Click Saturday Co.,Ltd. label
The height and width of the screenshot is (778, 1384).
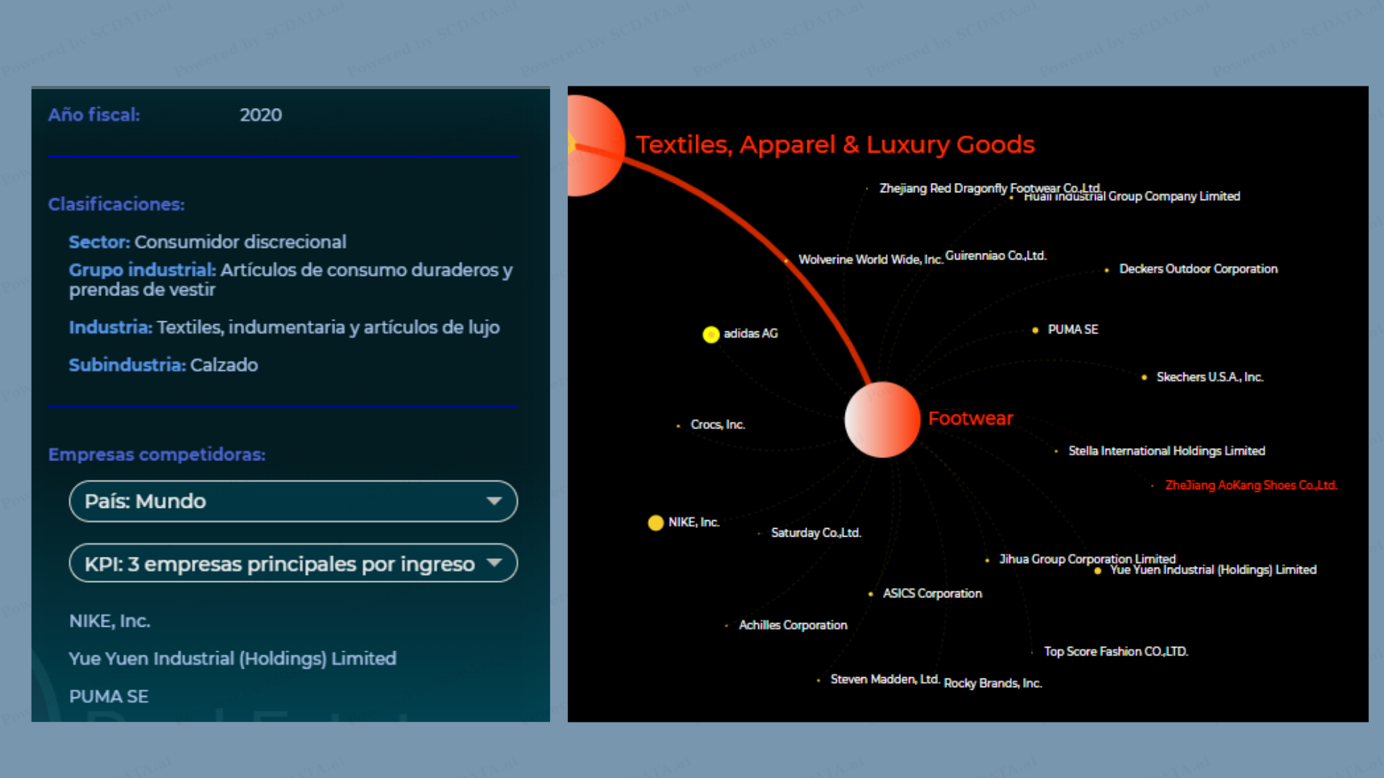click(816, 533)
